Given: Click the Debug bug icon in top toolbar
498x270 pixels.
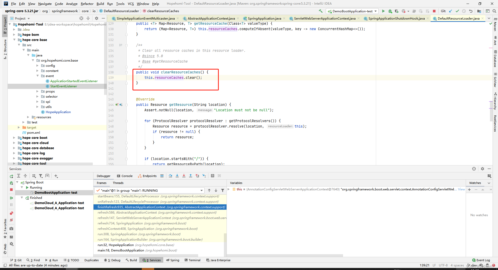Looking at the screenshot, I should tap(390, 11).
